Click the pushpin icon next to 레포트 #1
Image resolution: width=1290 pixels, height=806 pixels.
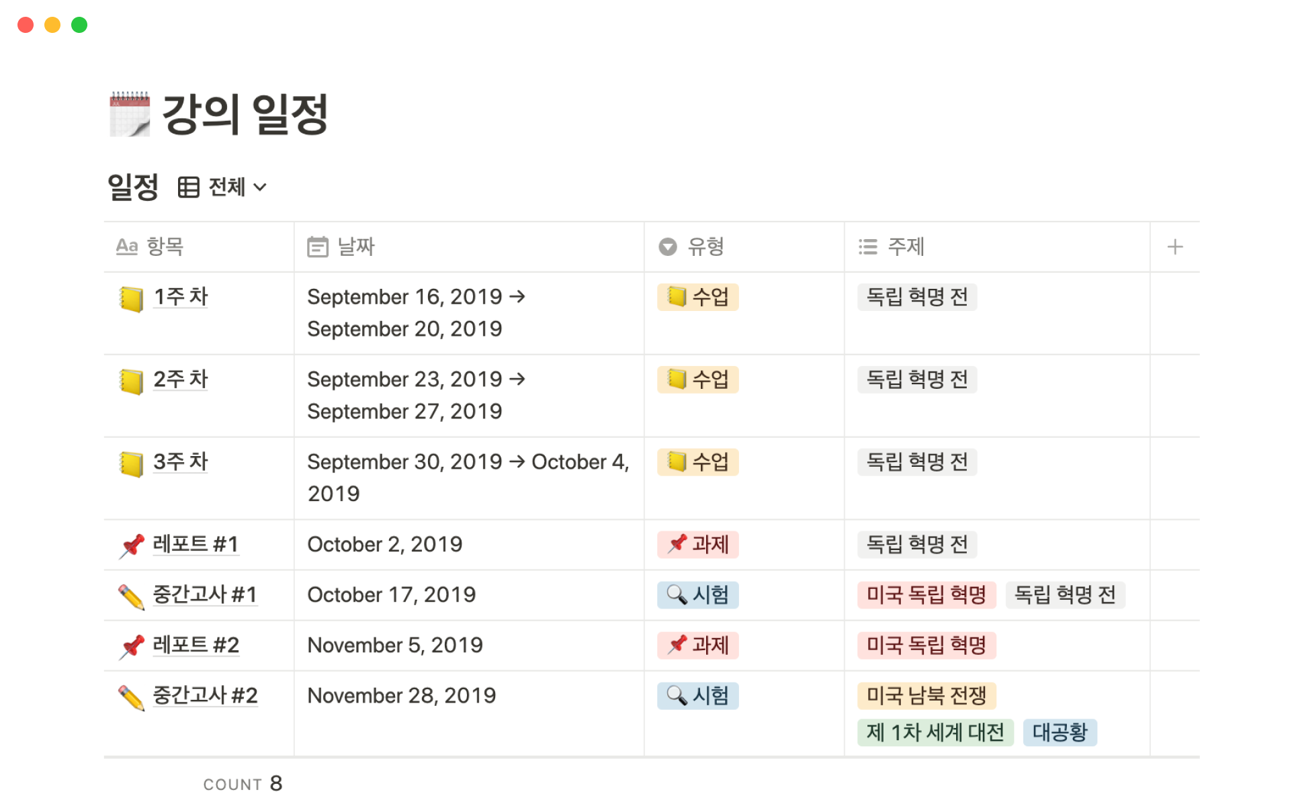coord(132,545)
